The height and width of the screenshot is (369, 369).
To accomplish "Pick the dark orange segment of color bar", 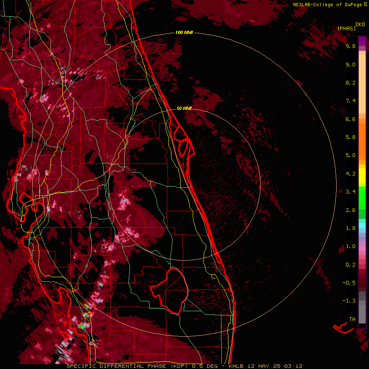I will click(362, 141).
